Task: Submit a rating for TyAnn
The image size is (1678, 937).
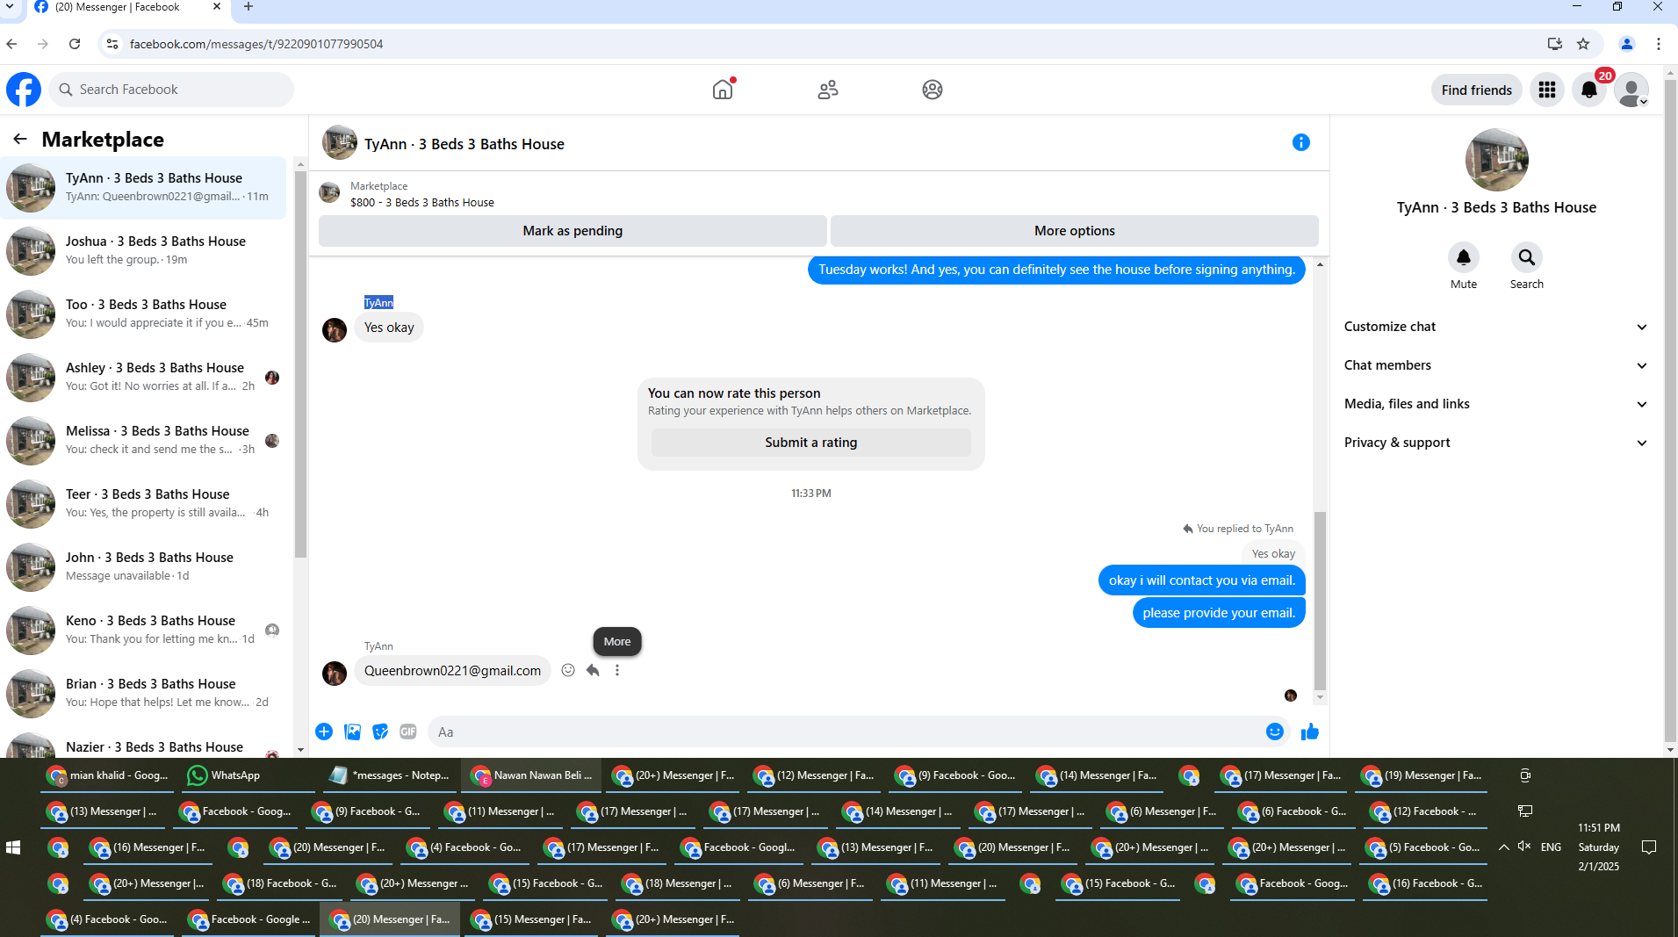Action: (x=811, y=443)
